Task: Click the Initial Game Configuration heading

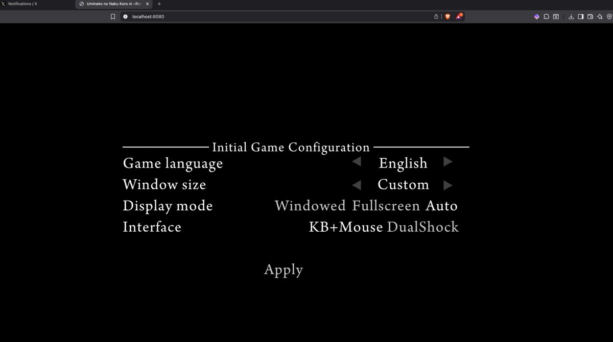Action: [x=291, y=148]
